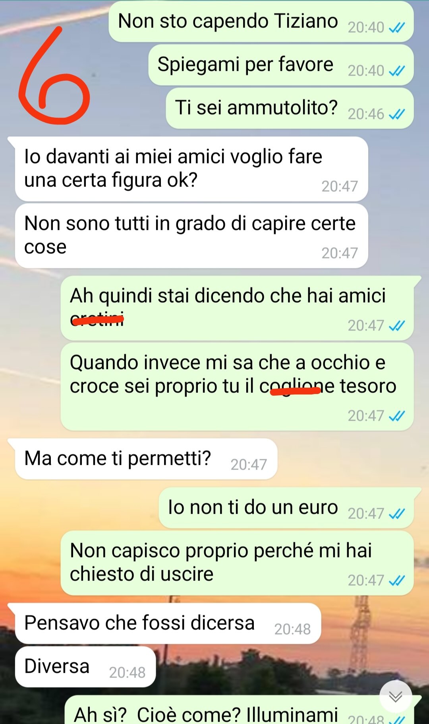Select the 'Diversa' message bubble
429x724 pixels.
(85, 666)
